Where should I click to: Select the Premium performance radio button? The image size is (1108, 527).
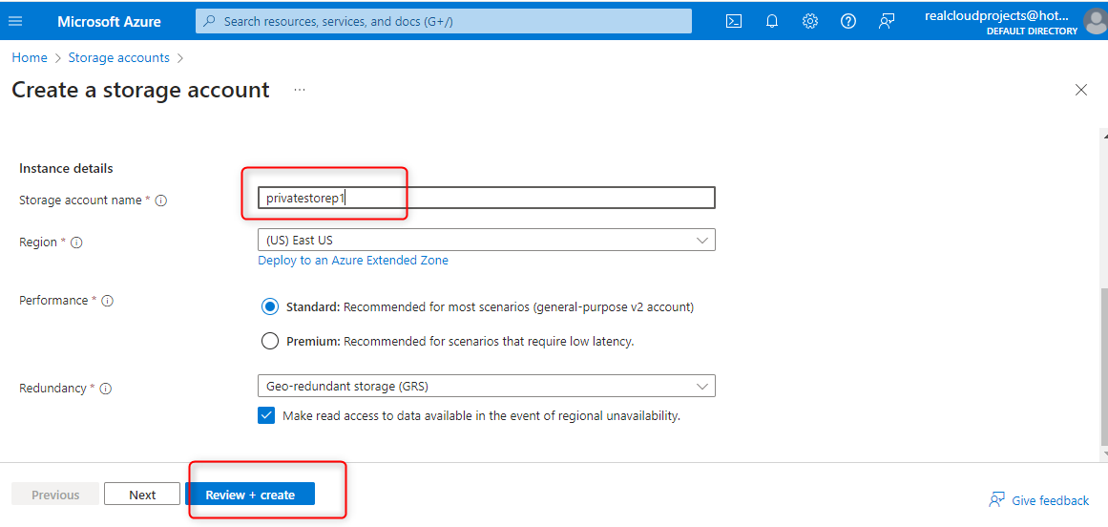(269, 341)
